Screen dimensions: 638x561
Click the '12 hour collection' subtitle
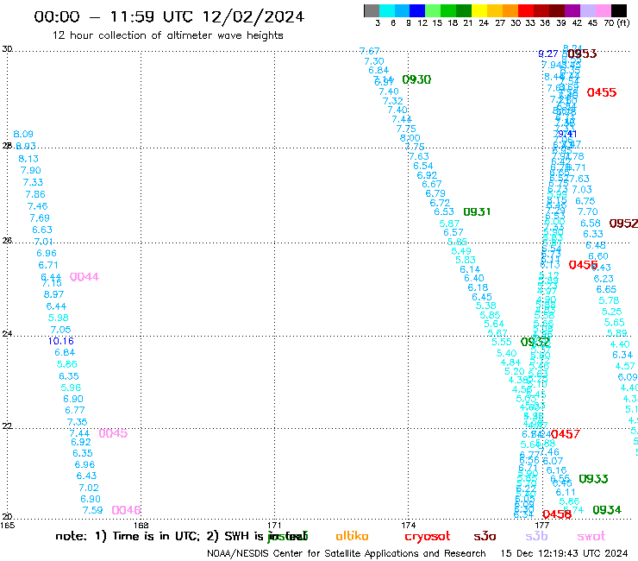(167, 35)
